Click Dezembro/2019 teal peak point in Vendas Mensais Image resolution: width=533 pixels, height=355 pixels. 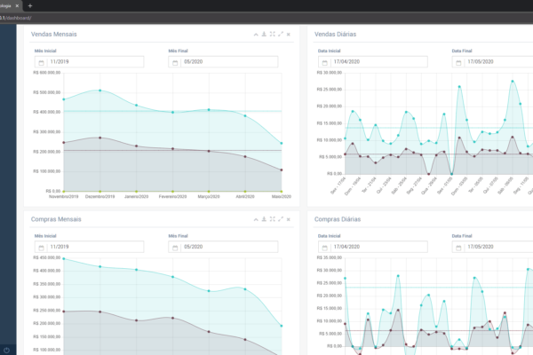tap(99, 91)
